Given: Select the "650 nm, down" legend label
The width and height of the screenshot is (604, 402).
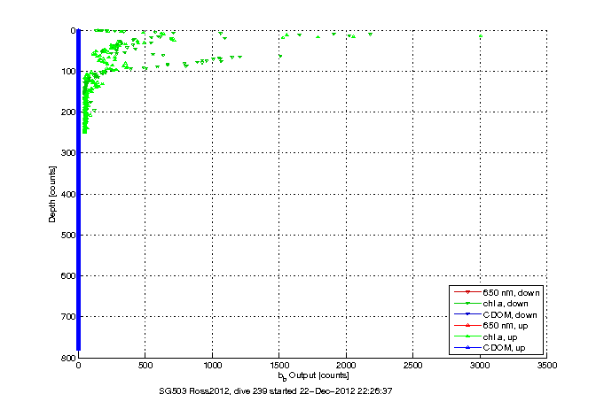Looking at the screenshot, I should point(512,292).
